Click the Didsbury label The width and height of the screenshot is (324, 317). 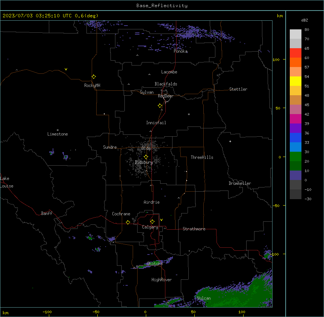point(144,162)
